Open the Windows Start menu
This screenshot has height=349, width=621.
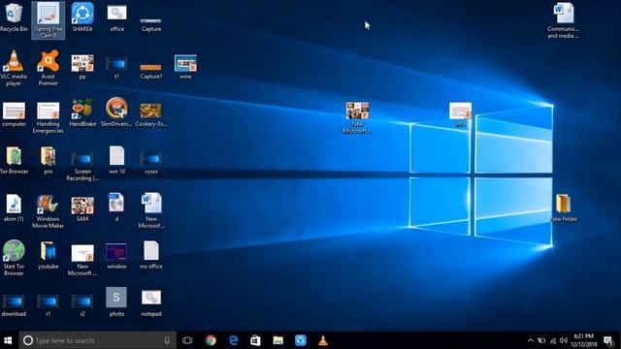click(x=8, y=340)
